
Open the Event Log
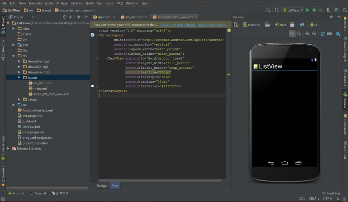tap(331, 193)
